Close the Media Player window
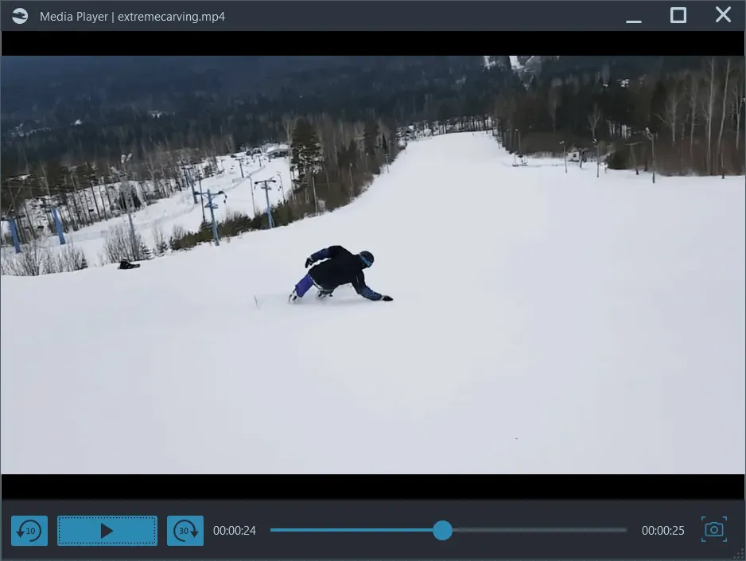This screenshot has height=561, width=746. [x=723, y=15]
